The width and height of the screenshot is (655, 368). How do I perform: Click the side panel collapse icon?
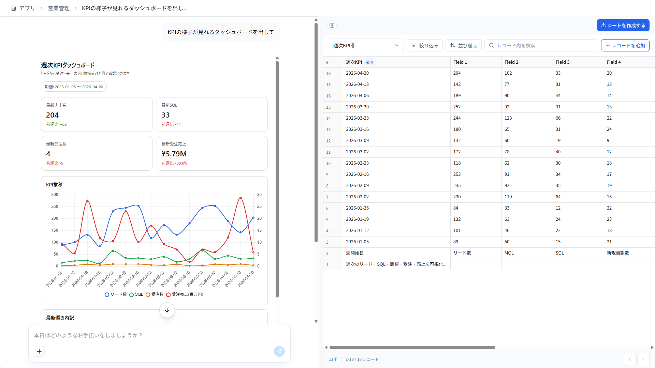[x=332, y=25]
